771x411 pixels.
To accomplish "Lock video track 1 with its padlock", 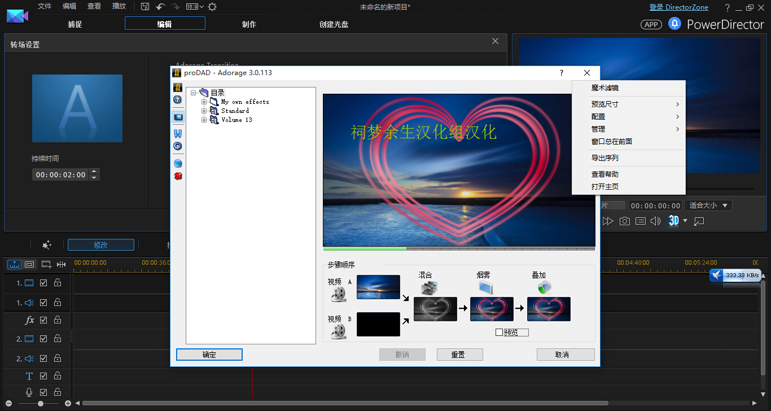I will [x=58, y=283].
